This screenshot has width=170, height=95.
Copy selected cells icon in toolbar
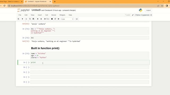coord(30,19)
